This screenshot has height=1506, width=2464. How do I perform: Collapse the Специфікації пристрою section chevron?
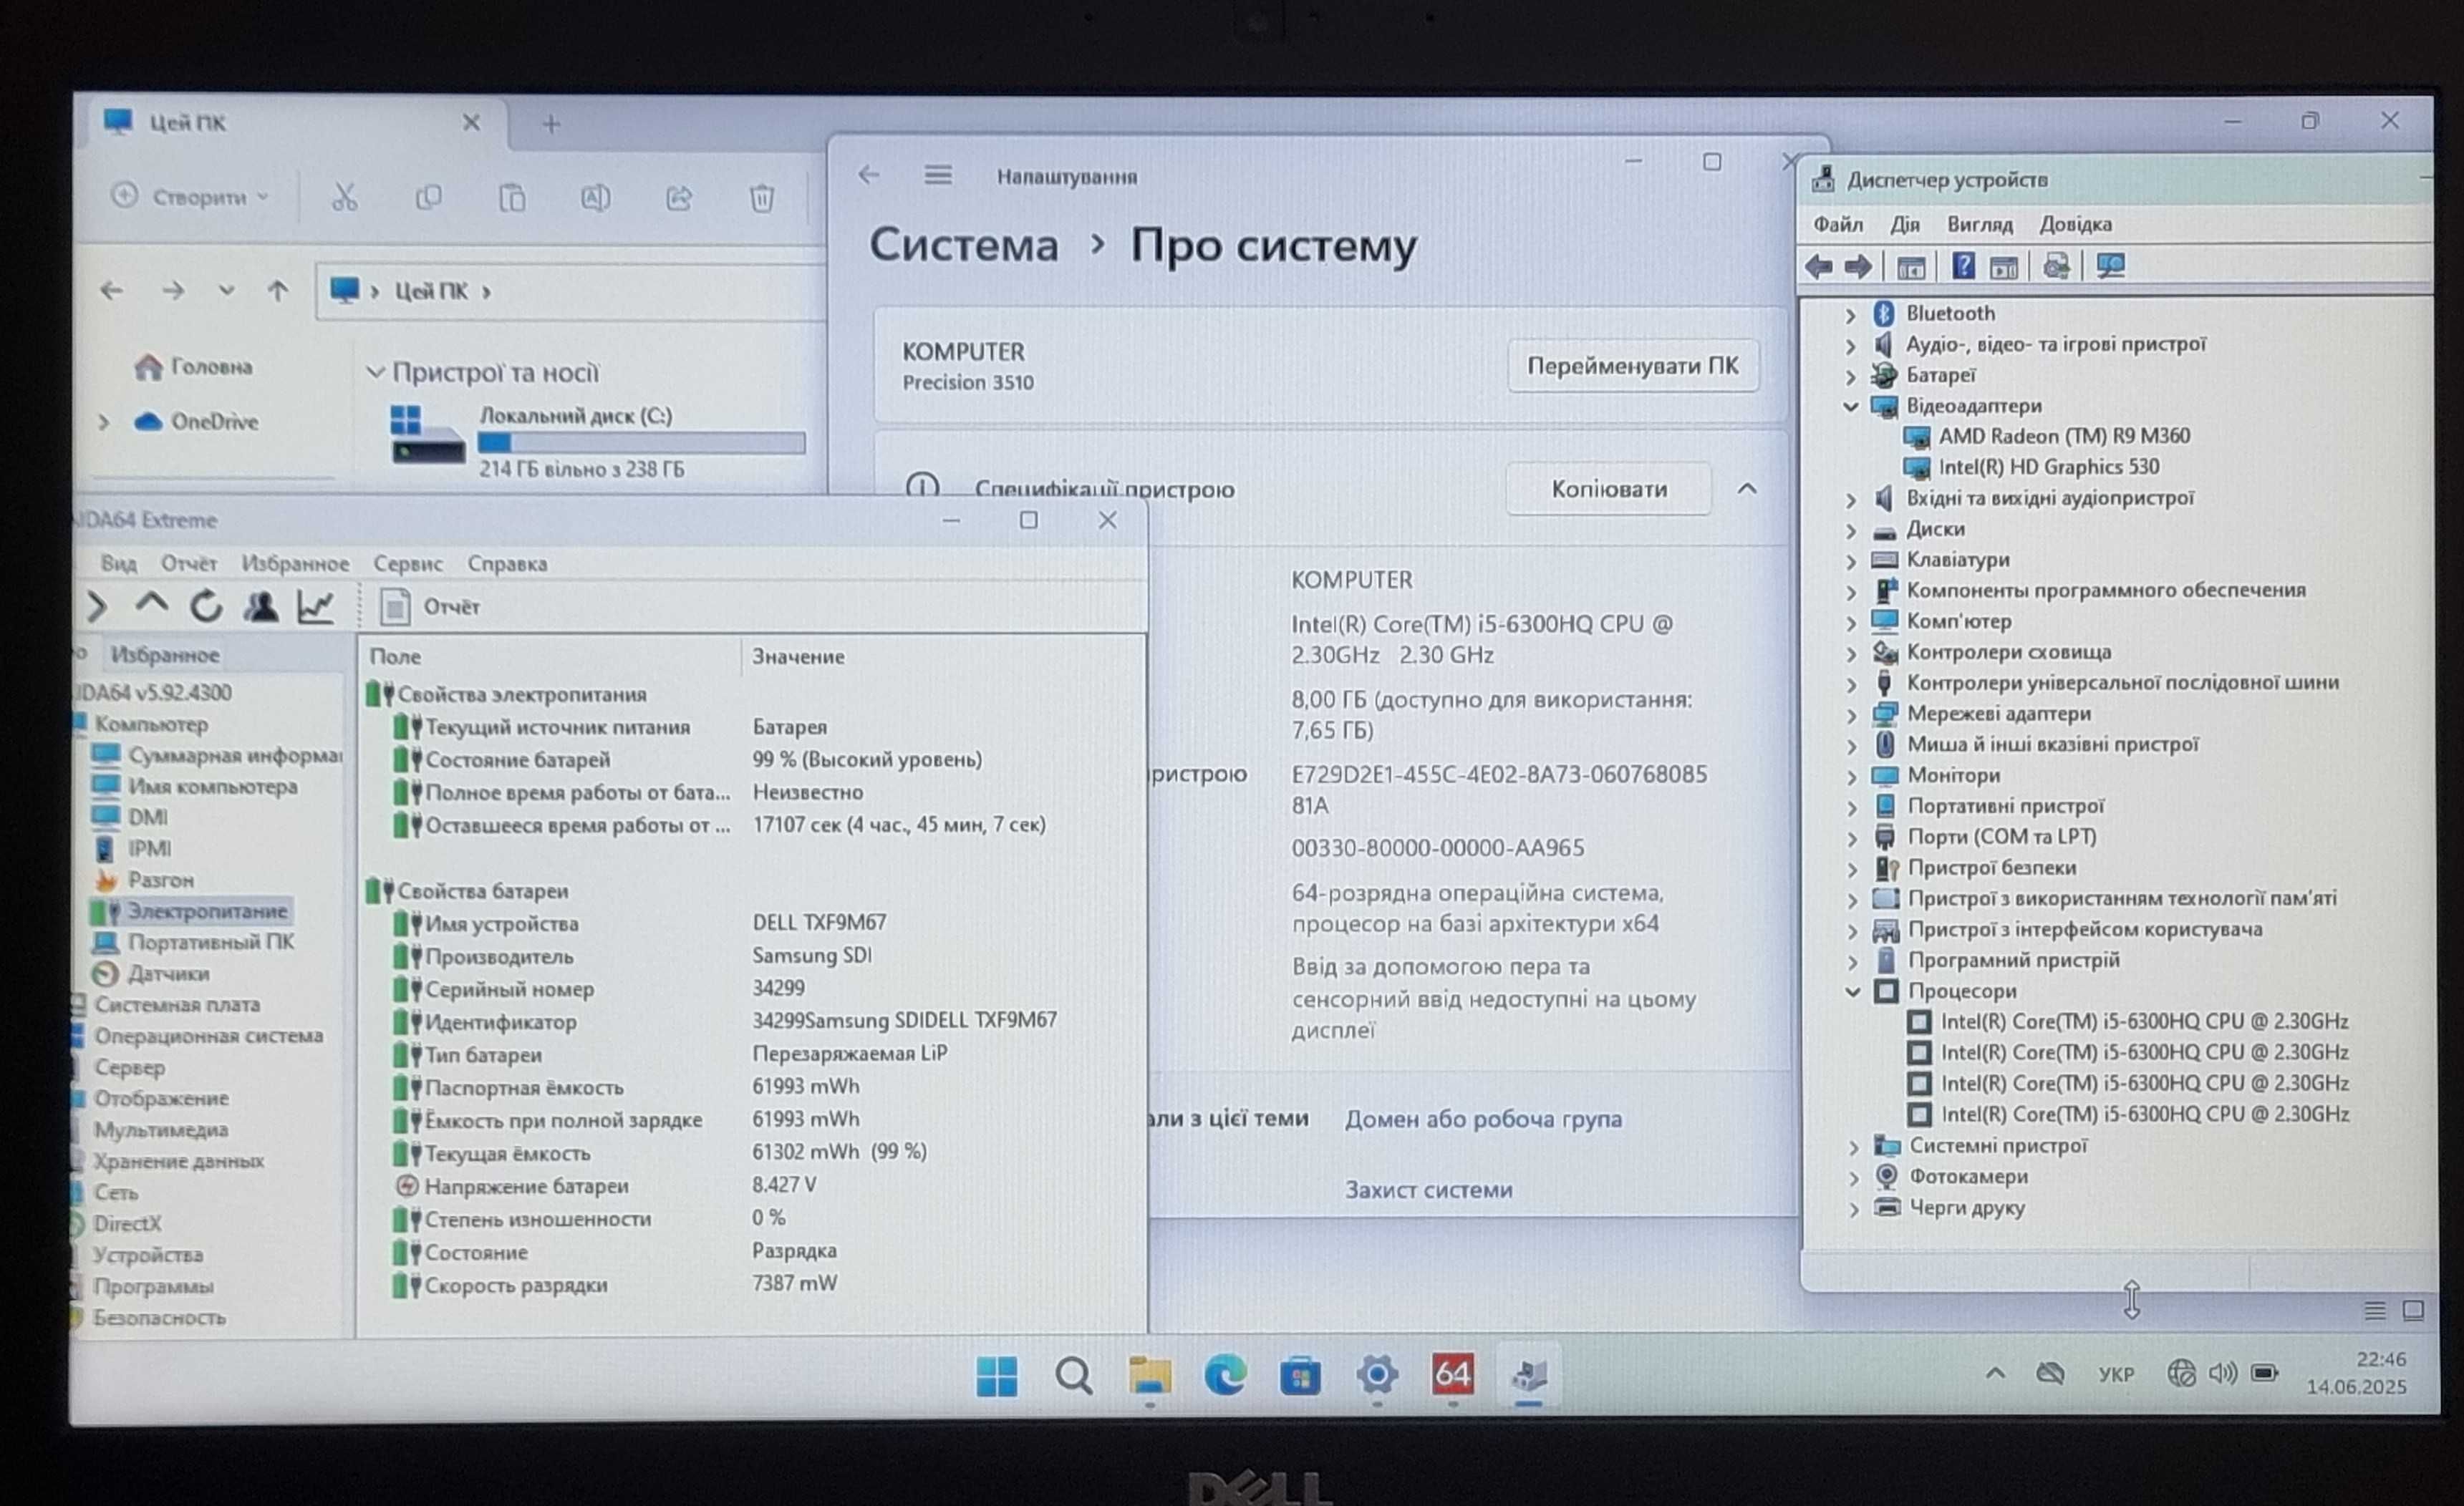[x=1746, y=489]
